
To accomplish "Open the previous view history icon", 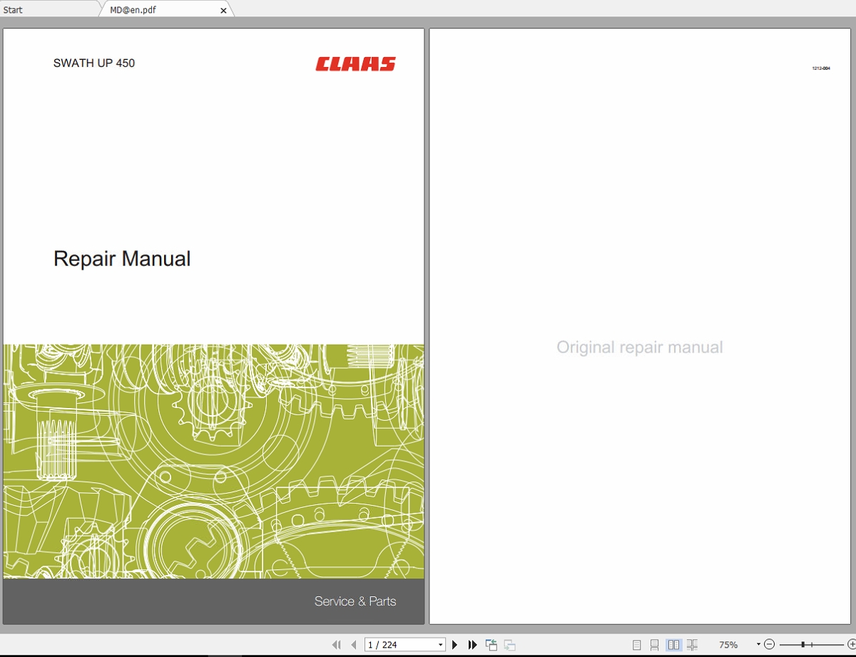I will pyautogui.click(x=491, y=644).
